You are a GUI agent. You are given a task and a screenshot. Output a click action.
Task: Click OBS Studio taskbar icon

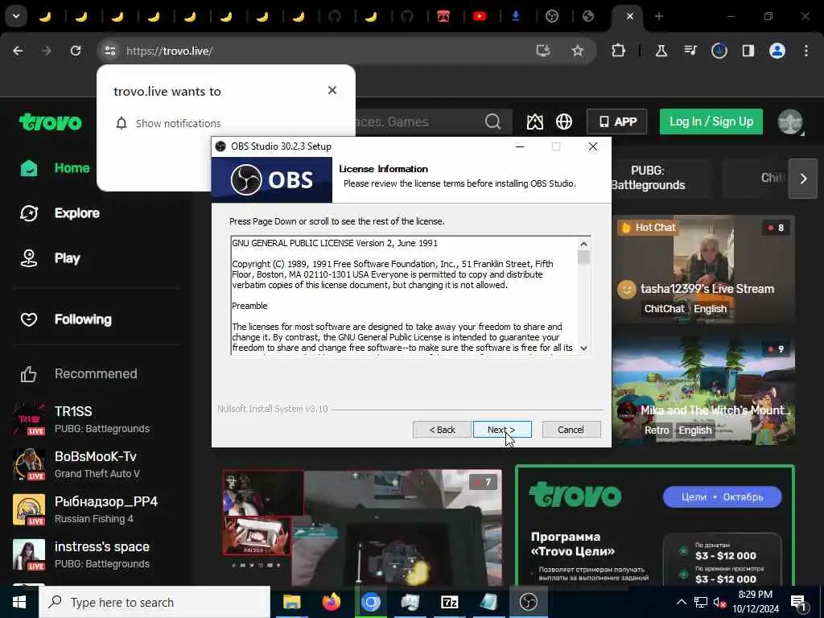528,602
